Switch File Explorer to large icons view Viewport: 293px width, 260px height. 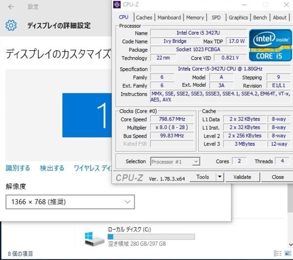(x=288, y=253)
